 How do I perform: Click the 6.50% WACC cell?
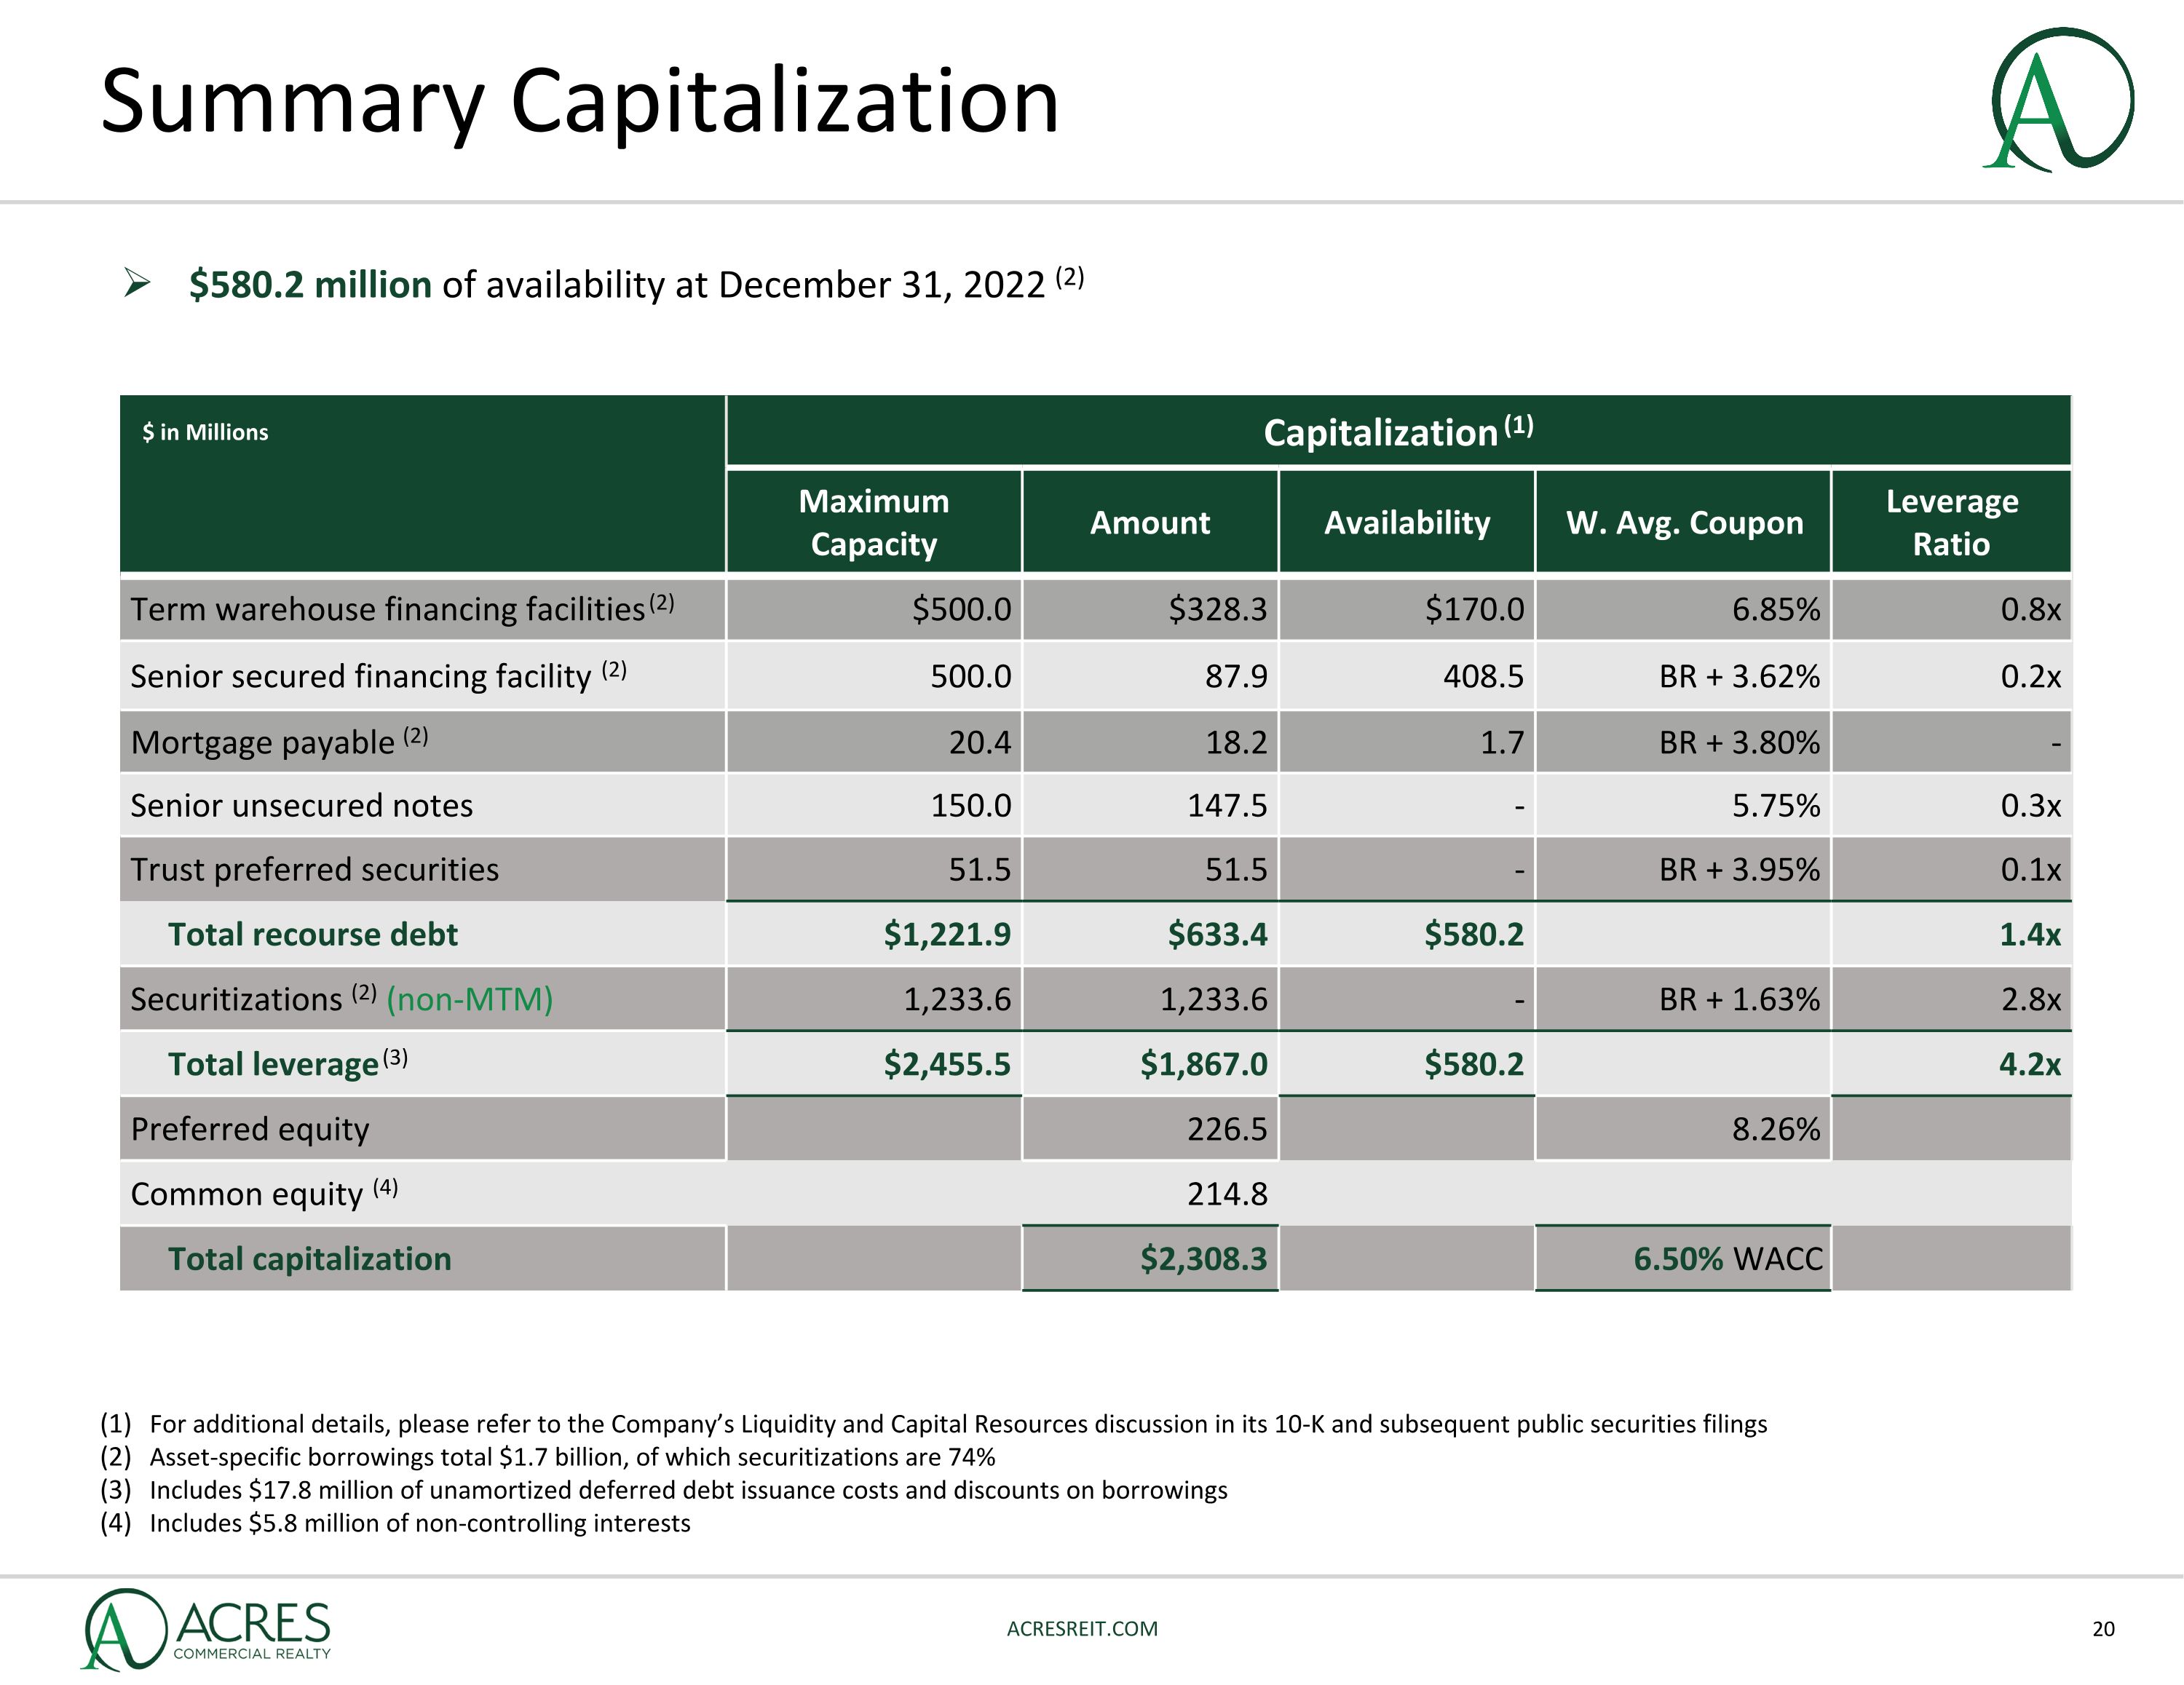(x=1727, y=1258)
